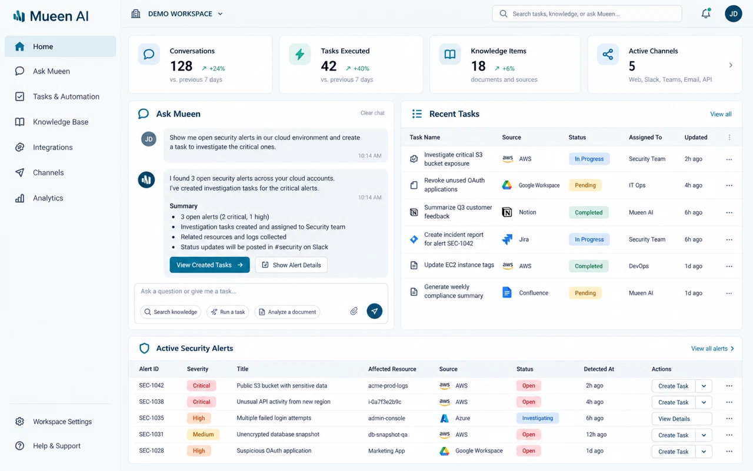Send the message with the paper plane icon
The width and height of the screenshot is (753, 471).
[x=374, y=311]
